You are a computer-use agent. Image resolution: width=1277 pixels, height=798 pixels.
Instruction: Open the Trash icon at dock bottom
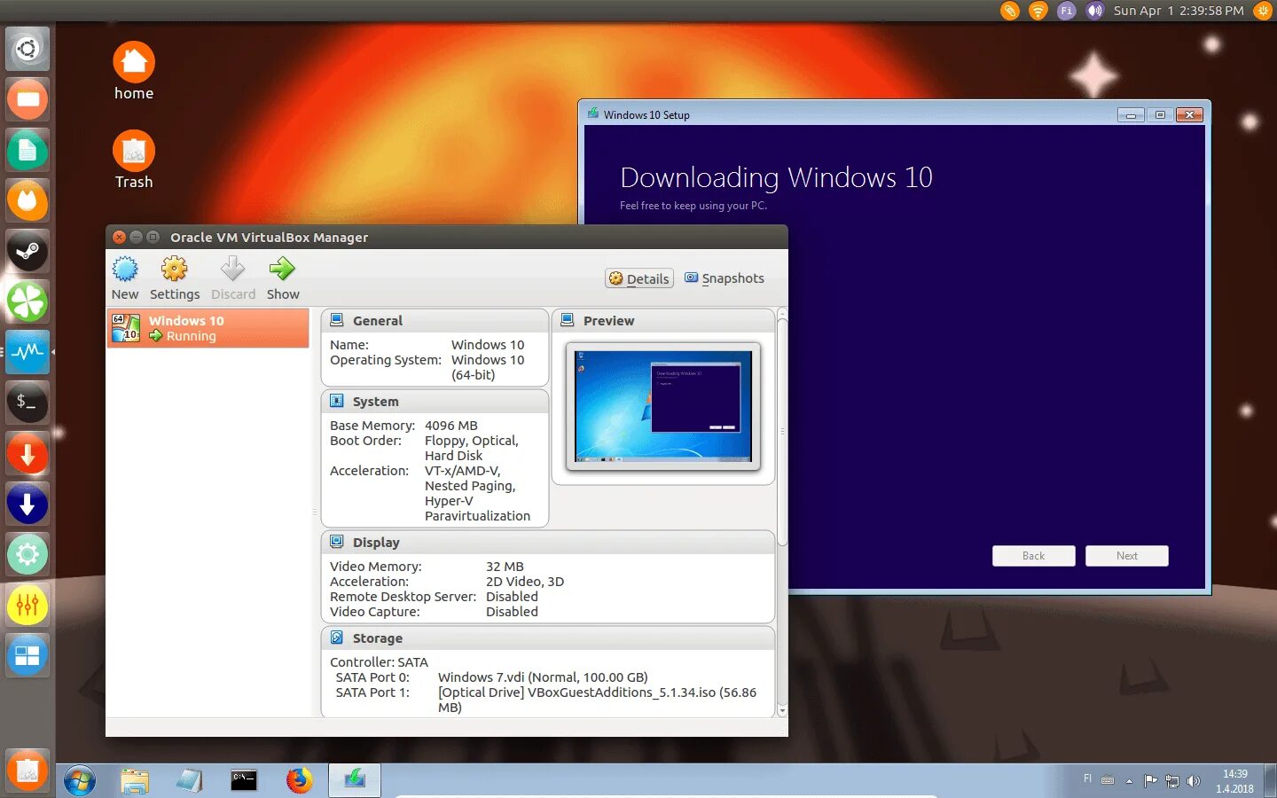tap(27, 771)
